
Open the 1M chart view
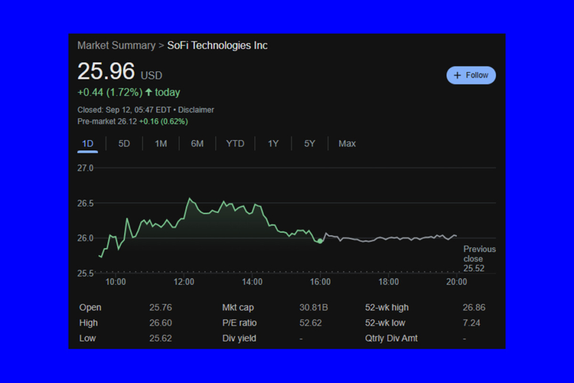160,144
